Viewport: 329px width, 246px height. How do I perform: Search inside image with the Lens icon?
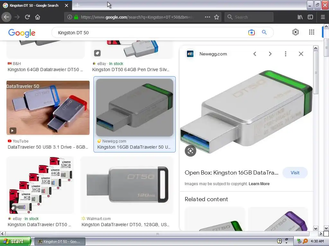point(190,151)
